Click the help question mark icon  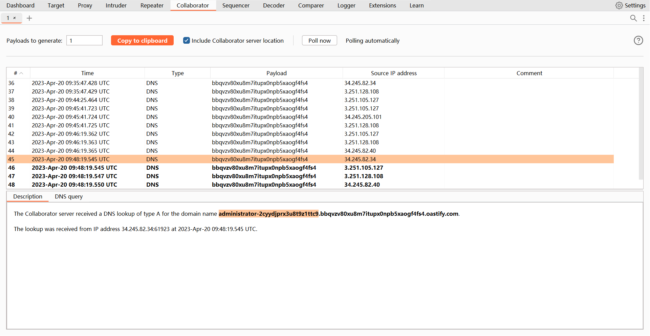638,41
